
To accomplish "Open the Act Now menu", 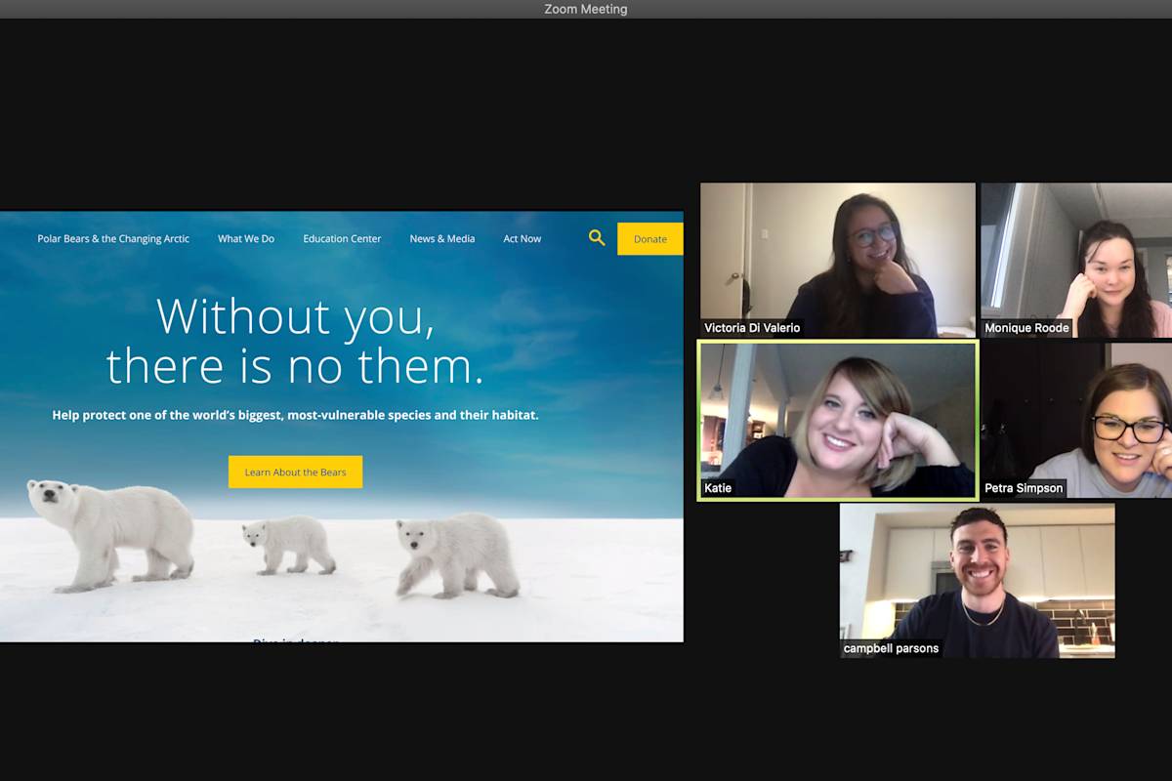I will click(x=523, y=238).
